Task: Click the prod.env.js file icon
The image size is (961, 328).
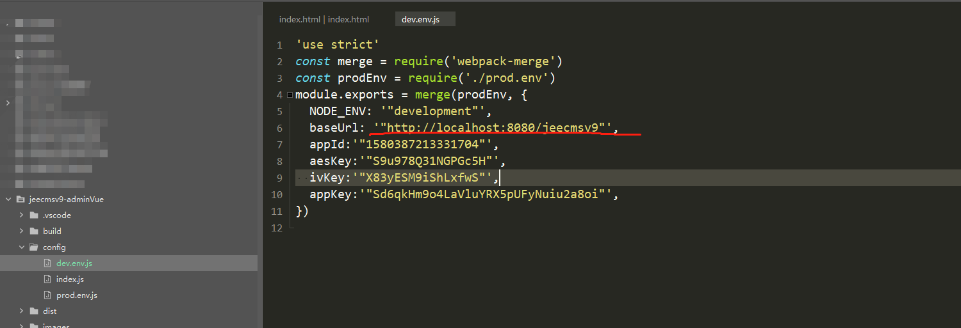Action: [x=47, y=295]
